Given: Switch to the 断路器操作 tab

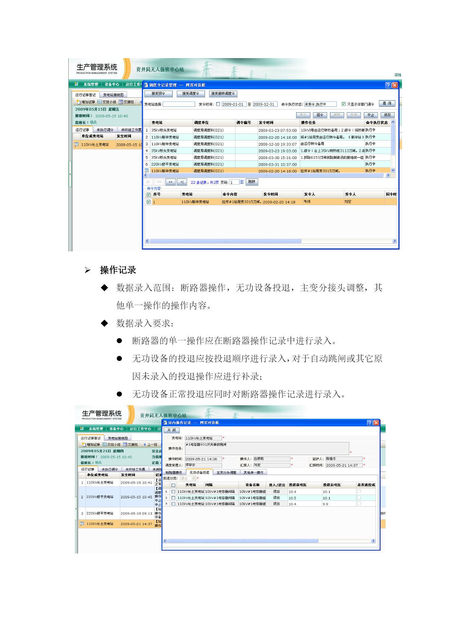Looking at the screenshot, I should pyautogui.click(x=174, y=472).
